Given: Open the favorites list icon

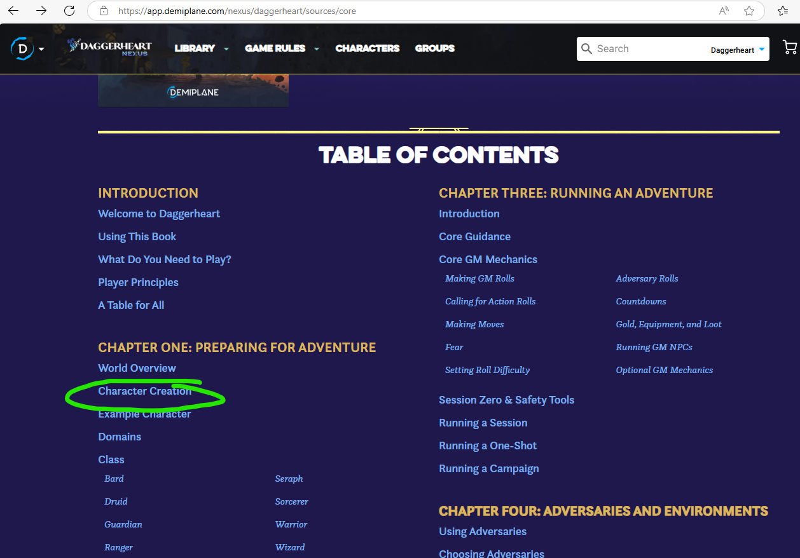Looking at the screenshot, I should (783, 11).
